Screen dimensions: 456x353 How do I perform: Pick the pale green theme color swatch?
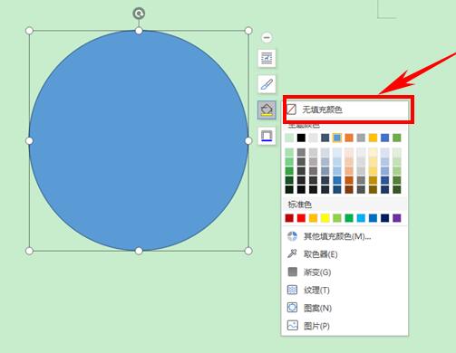point(289,138)
